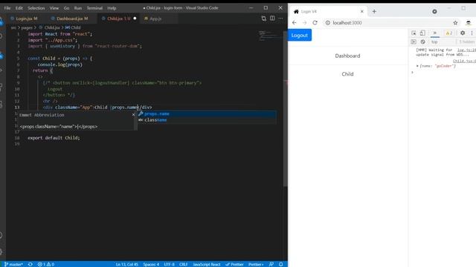476x267 pixels.
Task: Open the Run menu
Action: 78,8
